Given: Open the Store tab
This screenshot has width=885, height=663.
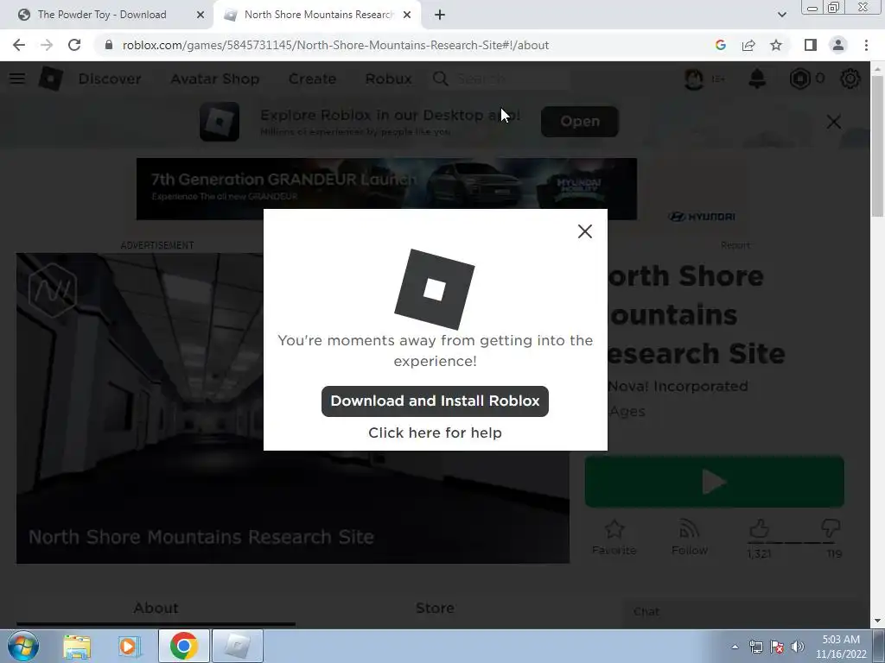Looking at the screenshot, I should [x=435, y=608].
